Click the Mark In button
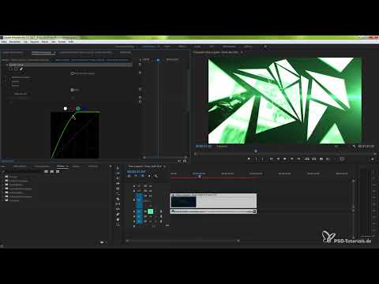Viewport: 379px width, 284px height. tap(256, 159)
